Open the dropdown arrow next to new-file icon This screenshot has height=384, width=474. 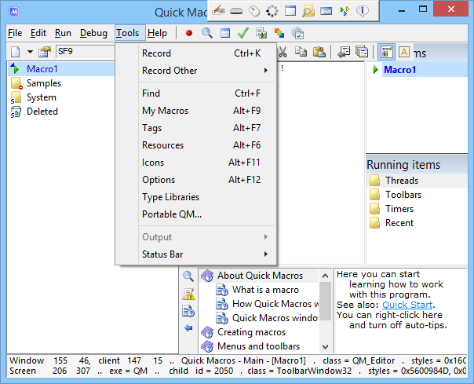[x=30, y=52]
